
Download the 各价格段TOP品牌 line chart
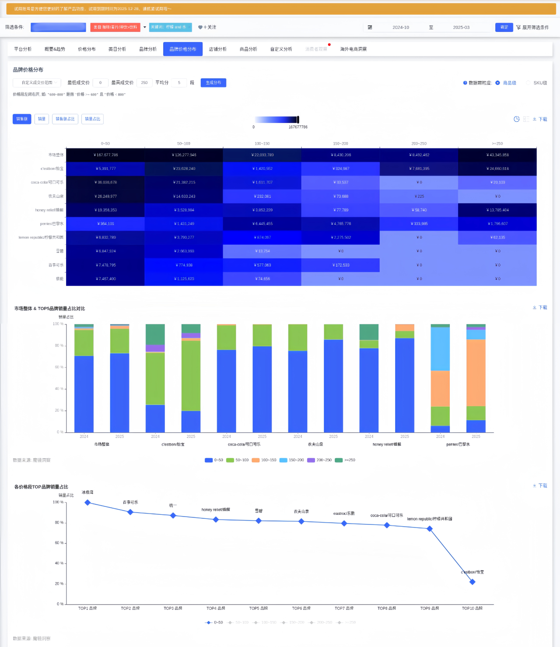click(540, 485)
